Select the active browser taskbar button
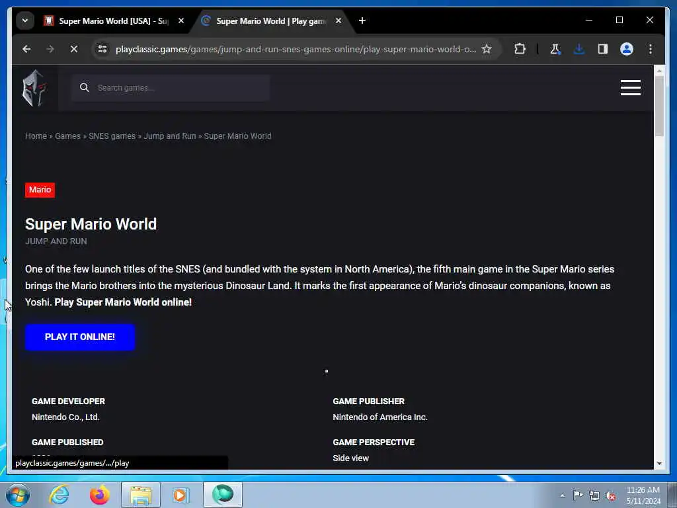This screenshot has width=677, height=508. coord(223,495)
